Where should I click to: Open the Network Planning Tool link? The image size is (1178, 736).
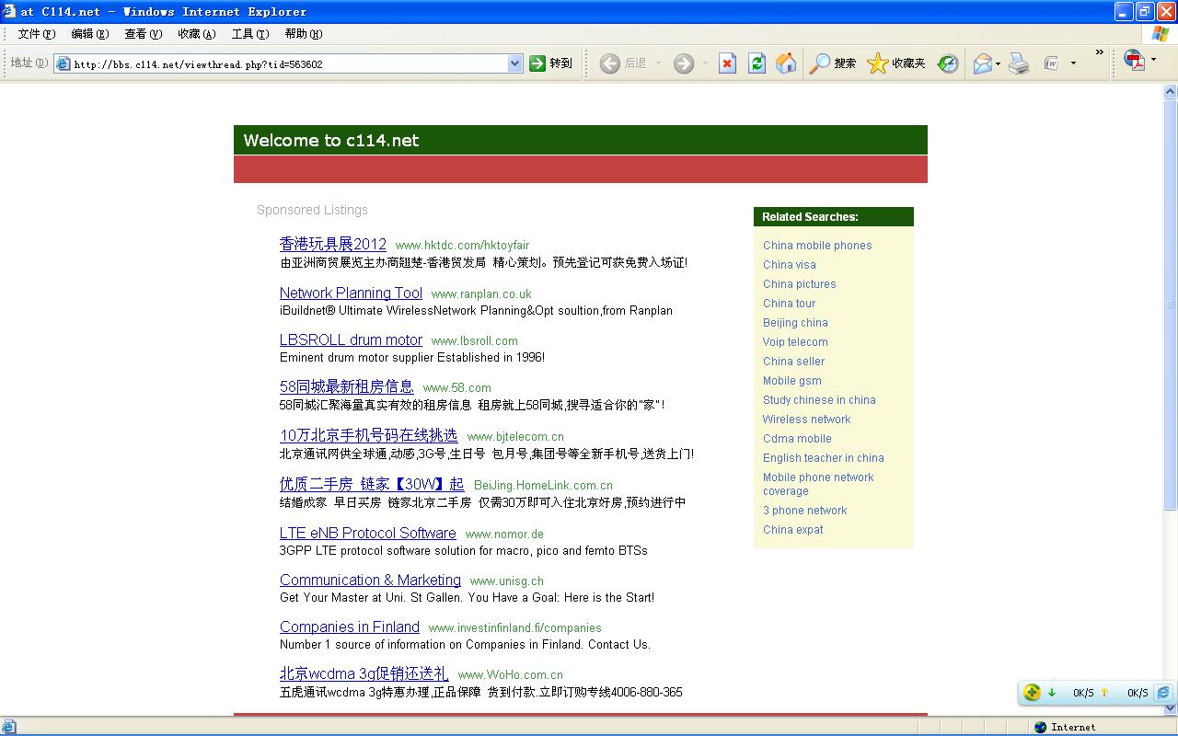351,293
